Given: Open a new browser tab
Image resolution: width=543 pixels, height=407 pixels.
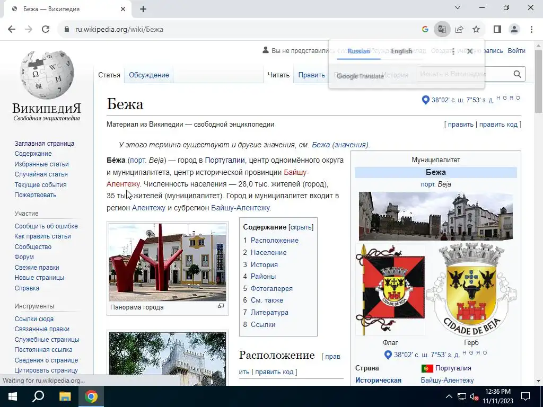Looking at the screenshot, I should (x=143, y=9).
